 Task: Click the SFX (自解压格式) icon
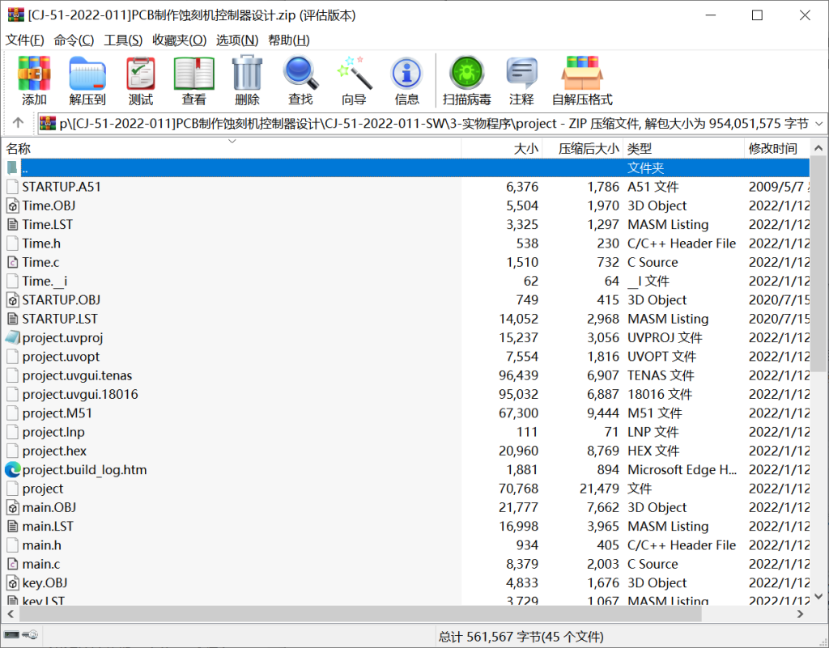click(582, 81)
